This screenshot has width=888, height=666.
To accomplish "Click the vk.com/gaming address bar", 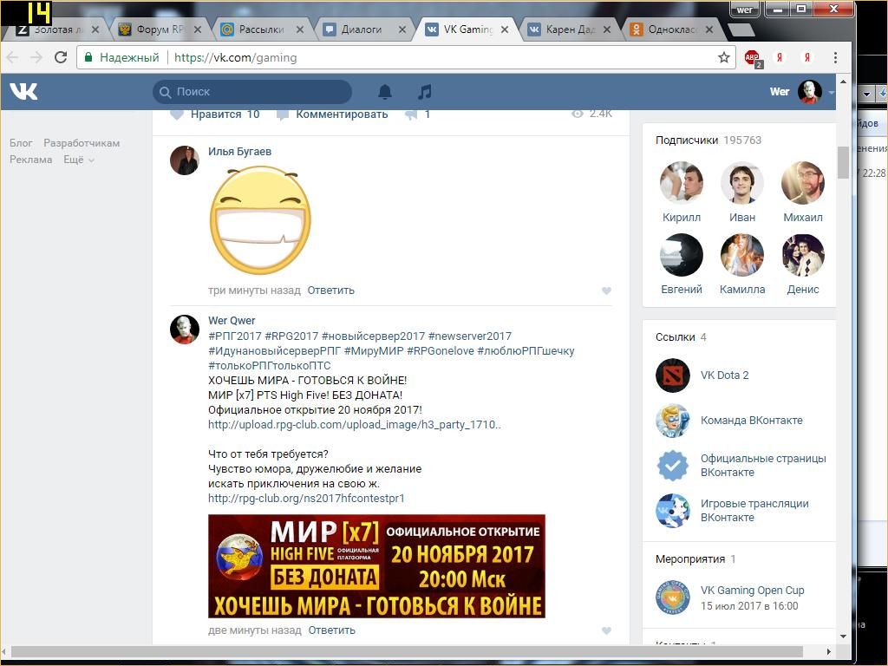I will (x=407, y=57).
